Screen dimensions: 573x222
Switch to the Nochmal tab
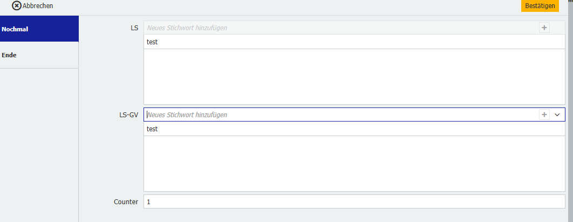(x=39, y=29)
